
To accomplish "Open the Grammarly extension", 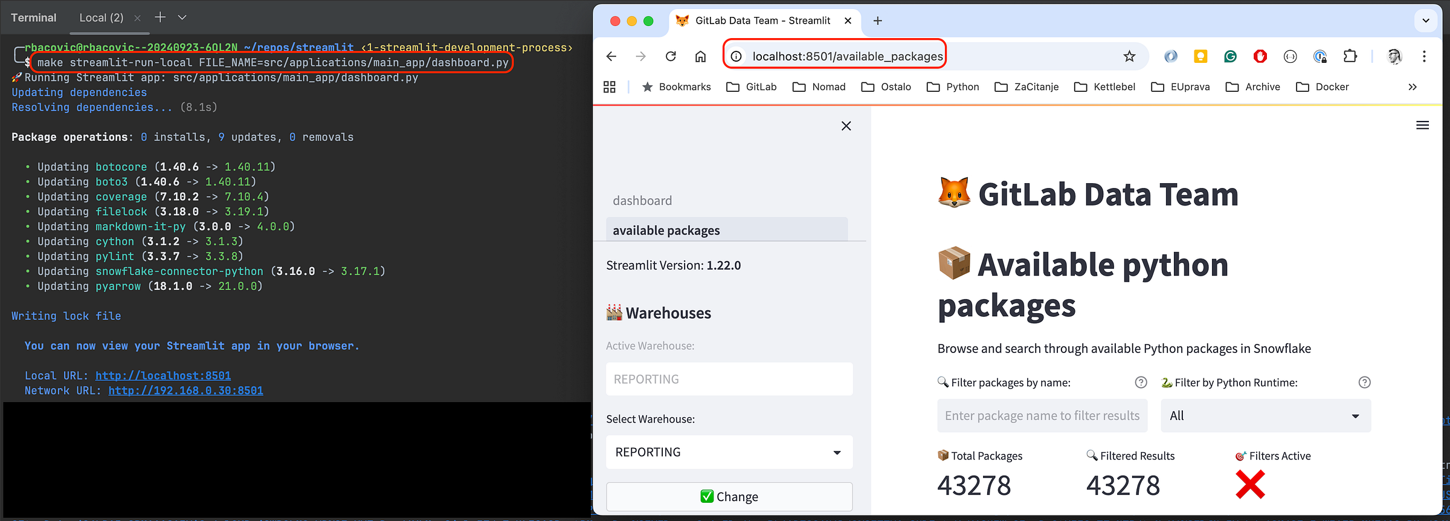I will [1230, 56].
